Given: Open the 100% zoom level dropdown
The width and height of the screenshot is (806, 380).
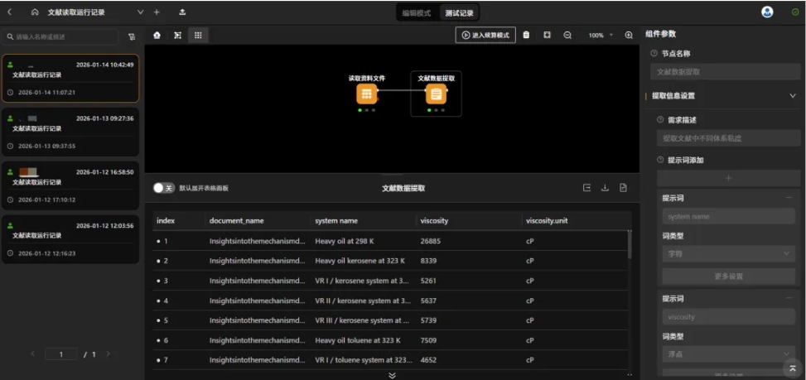Looking at the screenshot, I should (x=601, y=36).
